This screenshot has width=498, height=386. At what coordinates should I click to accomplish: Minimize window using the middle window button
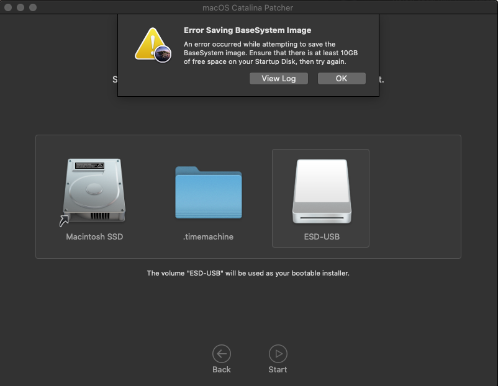(x=20, y=7)
